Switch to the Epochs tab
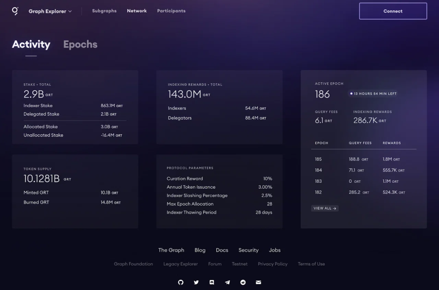The width and height of the screenshot is (439, 290). tap(80, 45)
